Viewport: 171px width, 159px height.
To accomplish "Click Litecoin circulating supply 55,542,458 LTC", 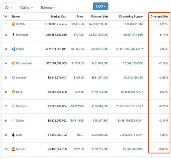I will [x=133, y=78].
